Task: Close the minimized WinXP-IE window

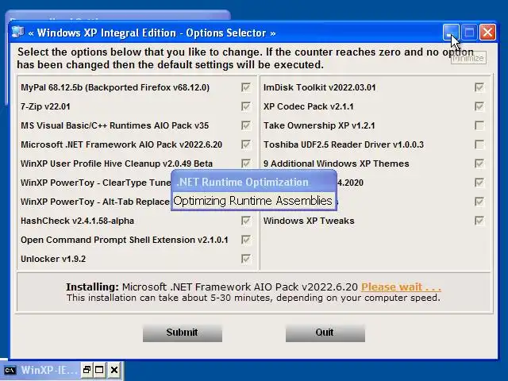Action: [x=114, y=370]
